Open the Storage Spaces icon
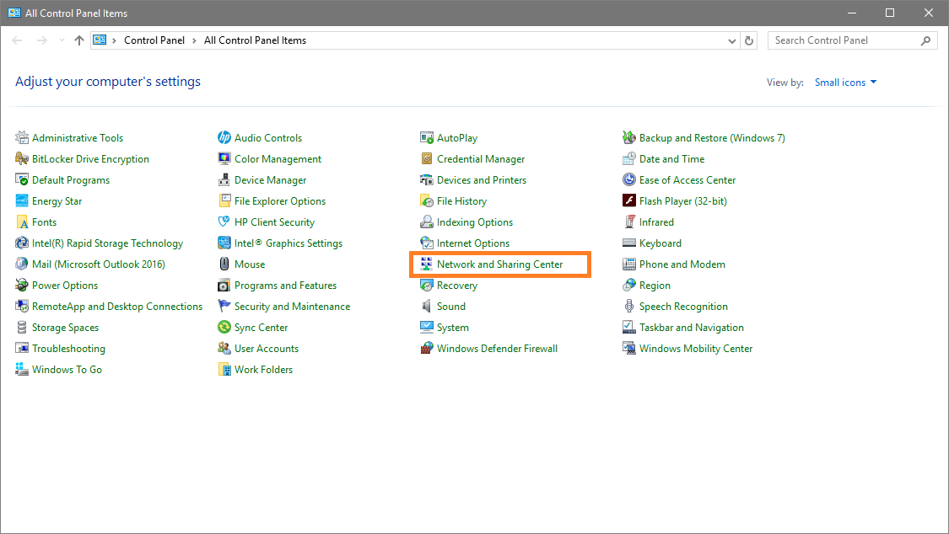The image size is (949, 534). click(22, 328)
